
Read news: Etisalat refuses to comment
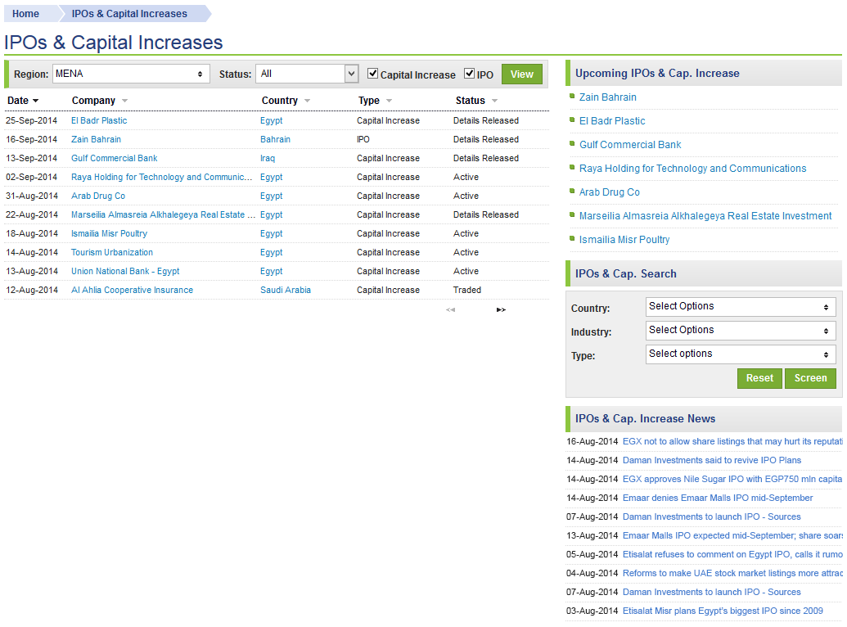coord(732,555)
